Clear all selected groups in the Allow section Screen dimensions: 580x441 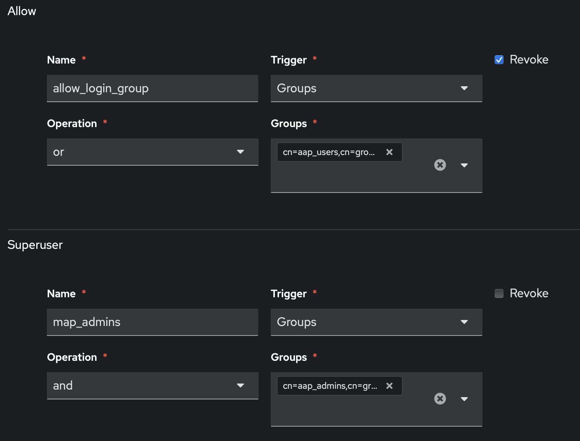440,165
